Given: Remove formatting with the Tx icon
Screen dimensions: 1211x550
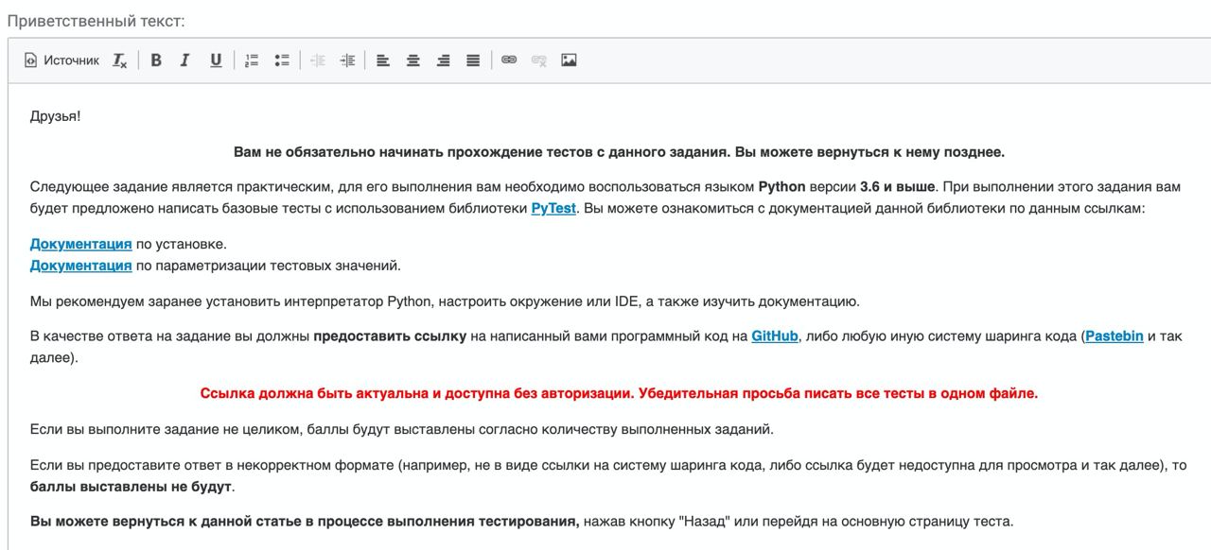Looking at the screenshot, I should coord(120,60).
